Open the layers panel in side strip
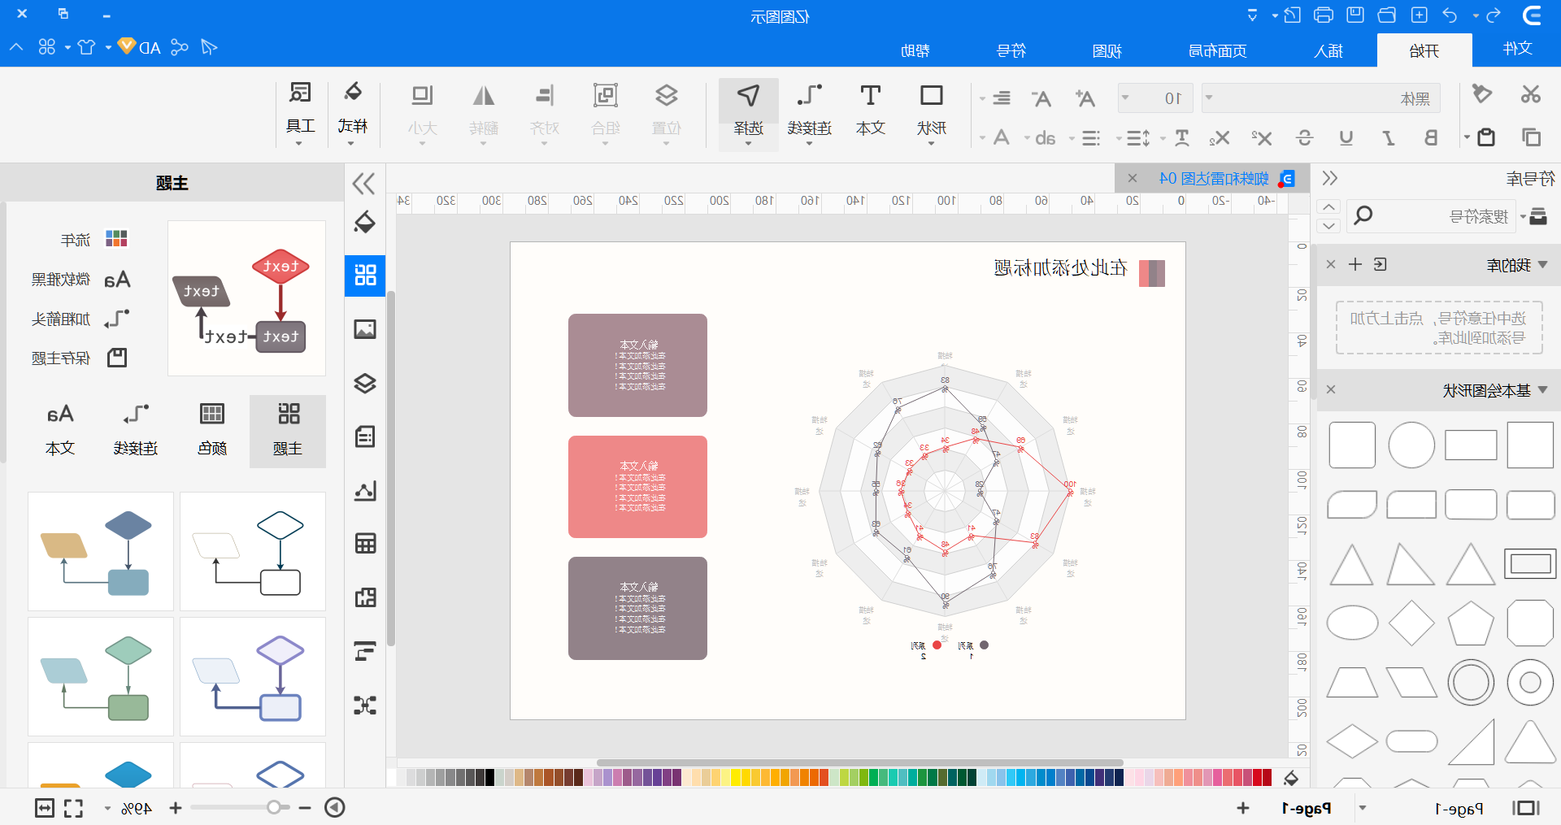The width and height of the screenshot is (1561, 825). (x=365, y=384)
